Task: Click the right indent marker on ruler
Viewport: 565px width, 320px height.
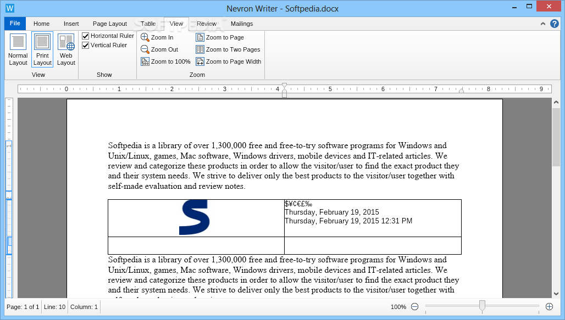Action: pyautogui.click(x=461, y=91)
